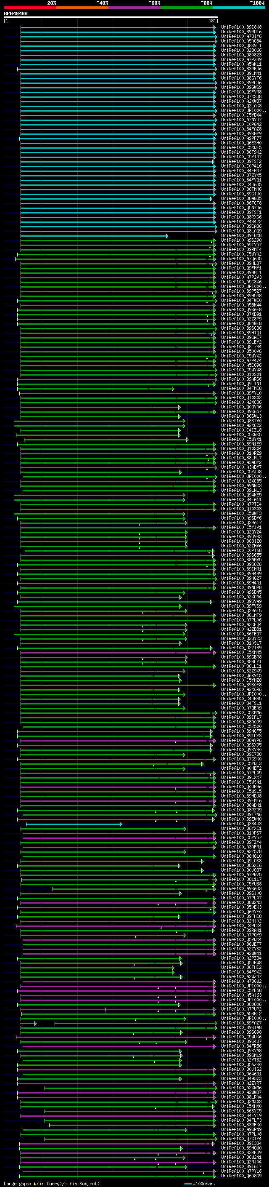The width and height of the screenshot is (269, 1187).
Task: Select the white BP049406 query bar
Action: click(111, 18)
